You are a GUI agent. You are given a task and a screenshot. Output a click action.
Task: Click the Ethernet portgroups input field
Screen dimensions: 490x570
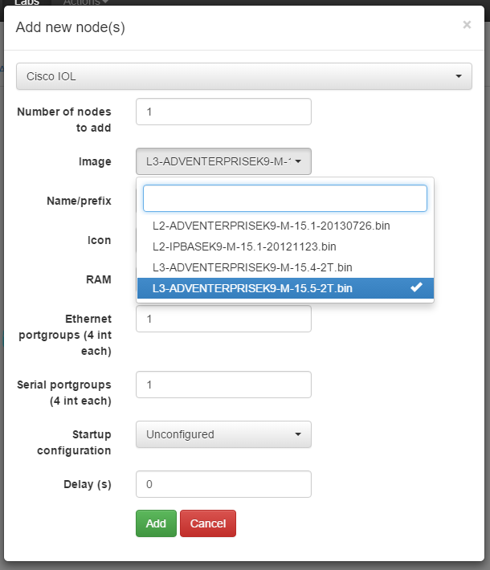[224, 319]
